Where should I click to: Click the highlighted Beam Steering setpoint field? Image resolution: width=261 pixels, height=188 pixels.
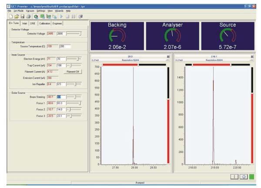[x=61, y=97]
